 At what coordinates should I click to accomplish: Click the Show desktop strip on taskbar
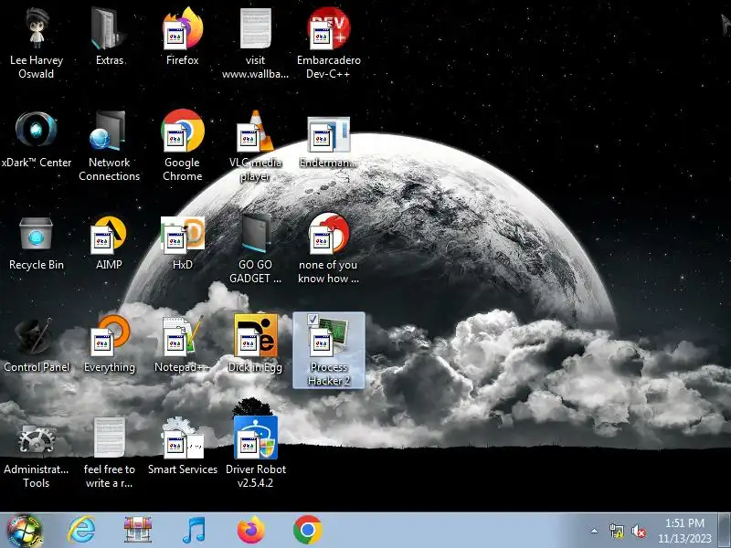725,531
